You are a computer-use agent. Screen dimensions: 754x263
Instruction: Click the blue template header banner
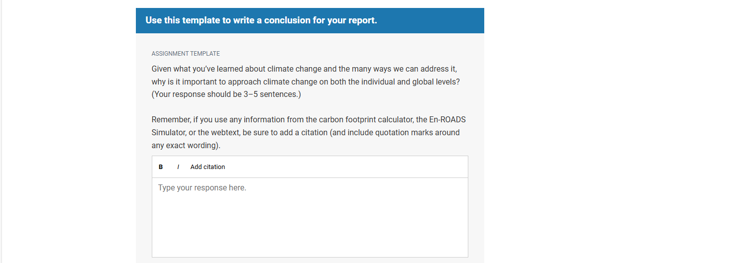(310, 21)
